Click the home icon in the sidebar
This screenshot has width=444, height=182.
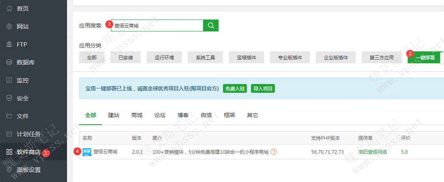point(9,9)
